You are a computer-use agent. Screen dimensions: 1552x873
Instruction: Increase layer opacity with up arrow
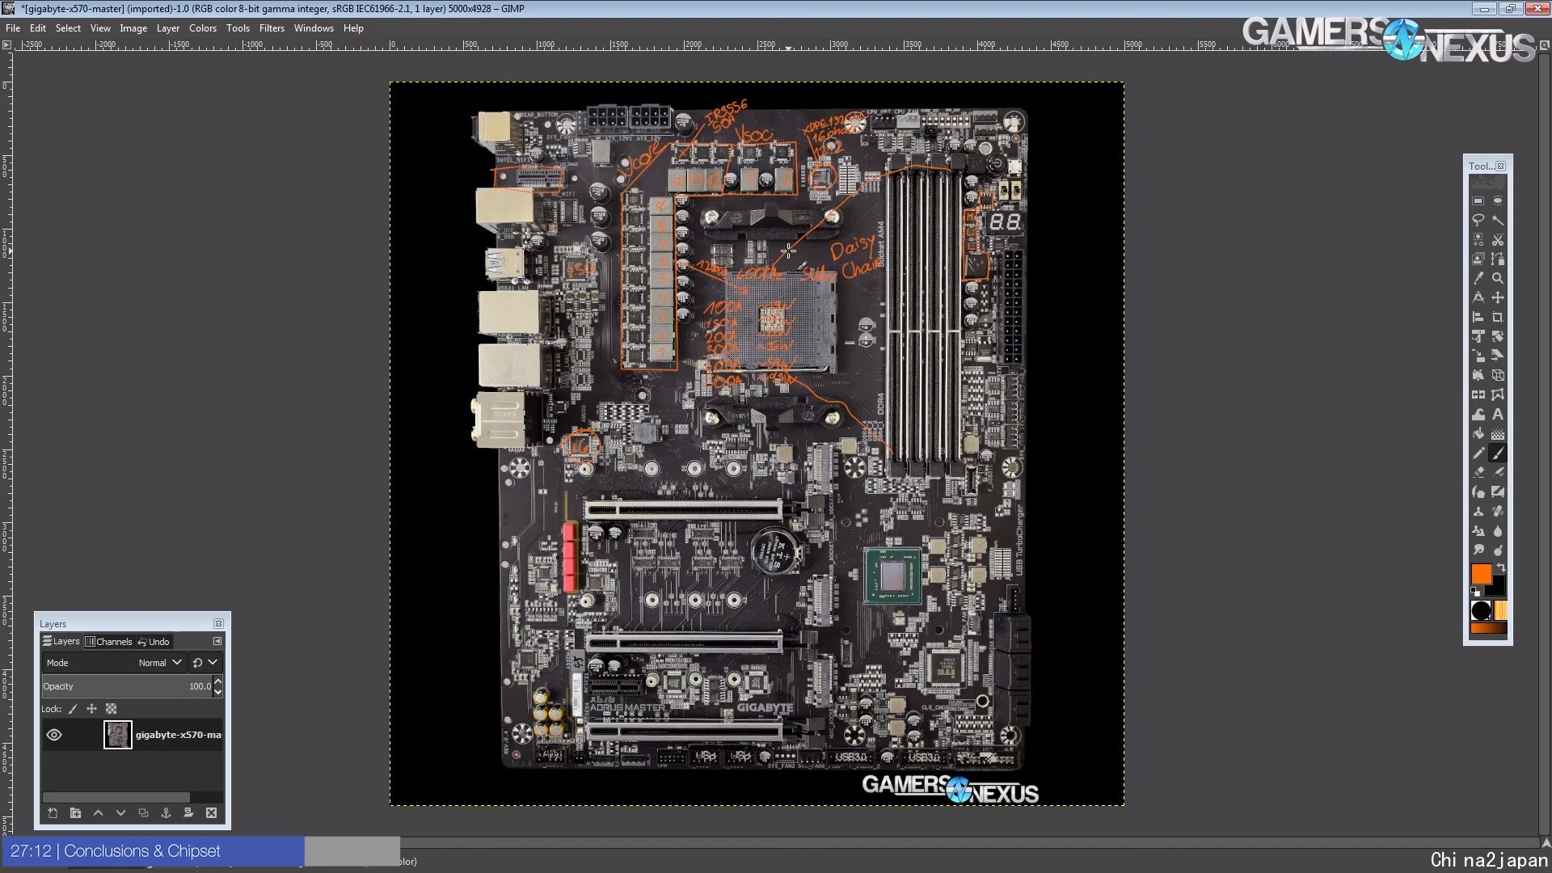217,681
